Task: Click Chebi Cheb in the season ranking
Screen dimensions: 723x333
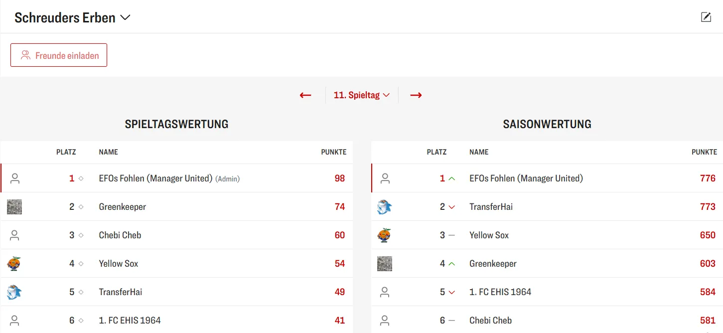Action: point(490,321)
